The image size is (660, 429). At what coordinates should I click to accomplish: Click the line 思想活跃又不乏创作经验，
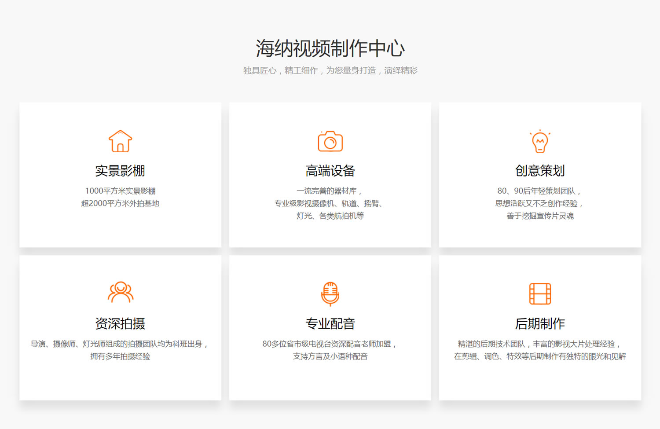coord(540,203)
